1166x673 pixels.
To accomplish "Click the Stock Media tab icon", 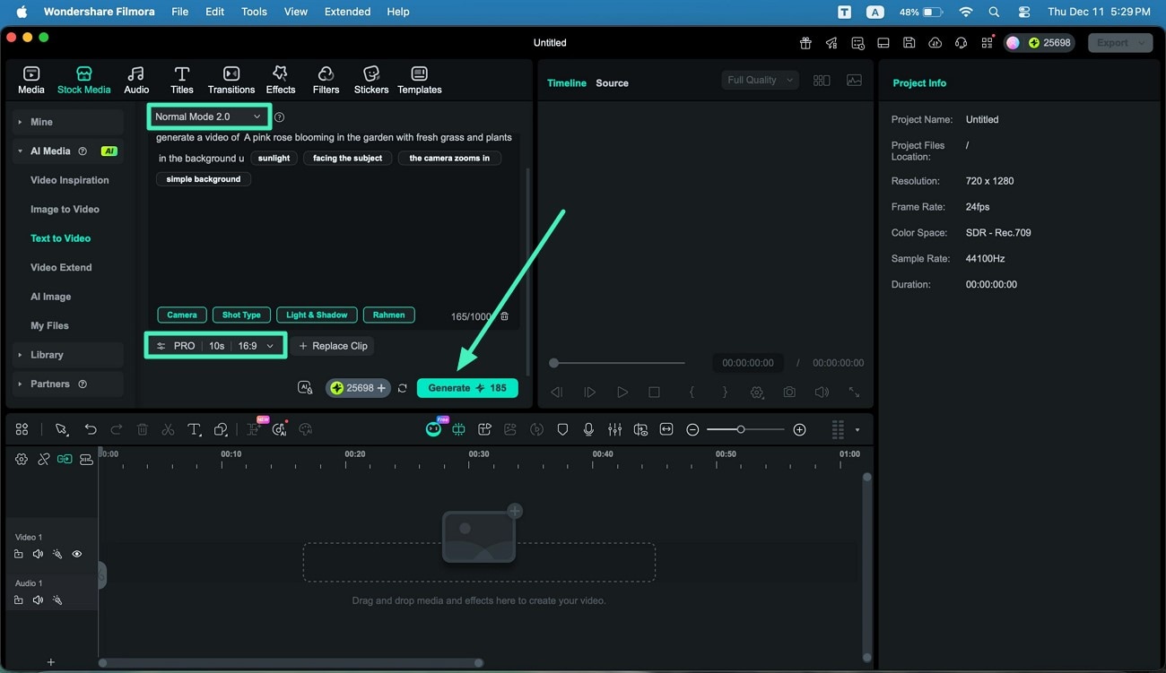I will (x=84, y=73).
